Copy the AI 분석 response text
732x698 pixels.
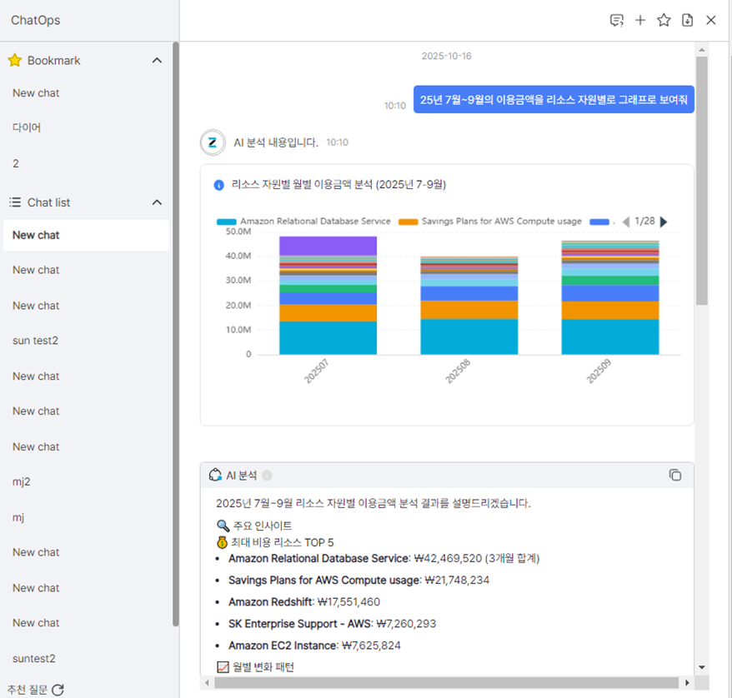675,475
